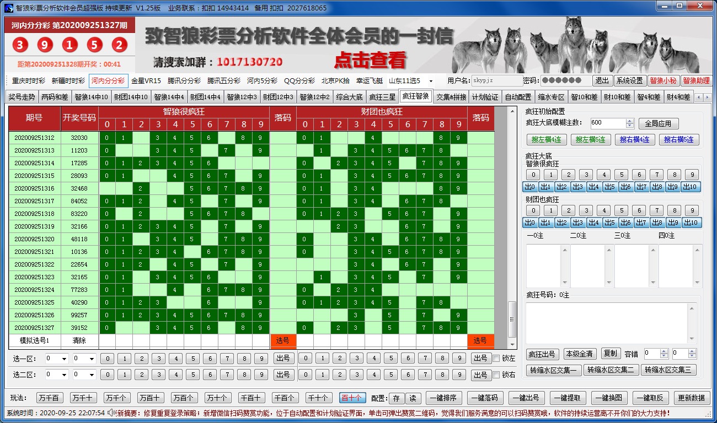Click the app logo in the title bar
717x423 pixels.
[x=8, y=8]
